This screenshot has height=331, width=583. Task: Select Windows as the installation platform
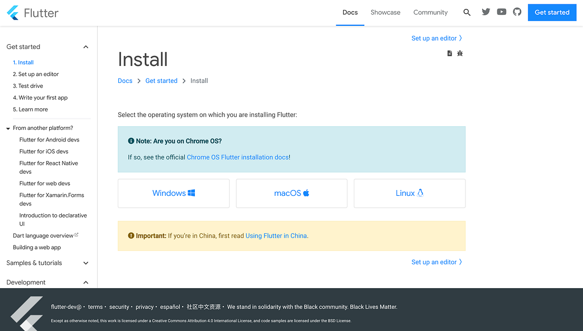(173, 193)
